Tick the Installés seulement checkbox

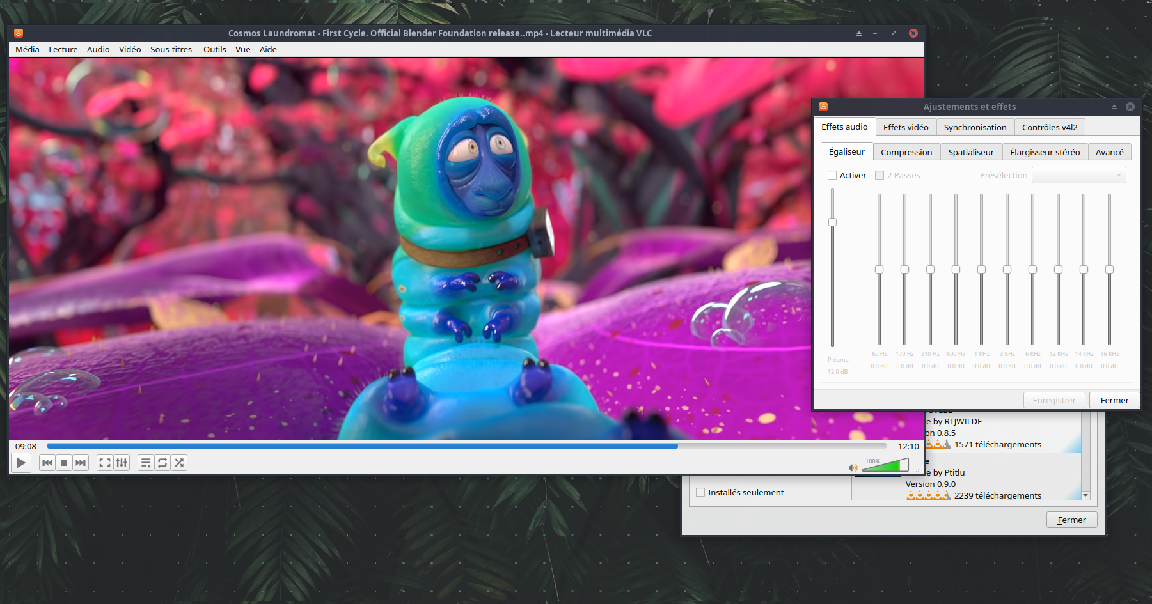[700, 492]
